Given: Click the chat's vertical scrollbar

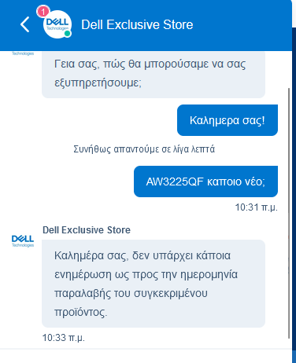Looking at the screenshot, I should [x=289, y=214].
